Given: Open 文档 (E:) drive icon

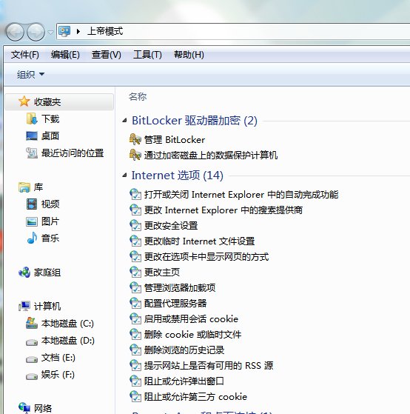Looking at the screenshot, I should (32, 359).
